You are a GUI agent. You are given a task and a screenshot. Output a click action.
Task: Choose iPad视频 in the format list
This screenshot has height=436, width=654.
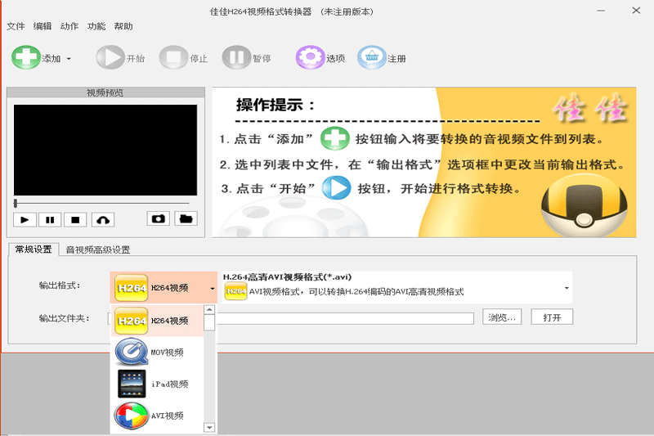click(x=157, y=384)
